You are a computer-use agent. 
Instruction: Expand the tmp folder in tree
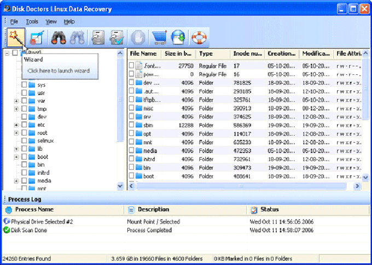click(x=16, y=109)
